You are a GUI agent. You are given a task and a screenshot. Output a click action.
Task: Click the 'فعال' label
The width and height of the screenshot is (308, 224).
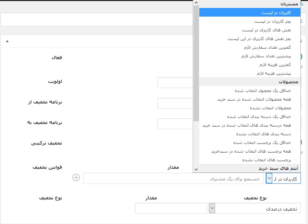(x=57, y=57)
